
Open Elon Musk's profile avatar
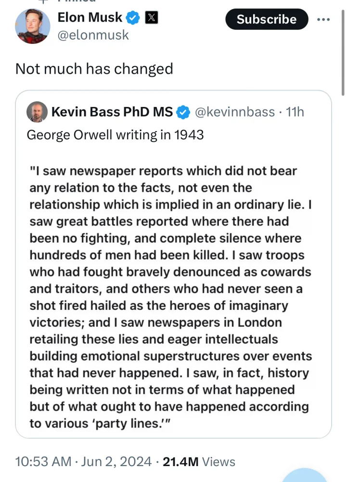pos(33,27)
